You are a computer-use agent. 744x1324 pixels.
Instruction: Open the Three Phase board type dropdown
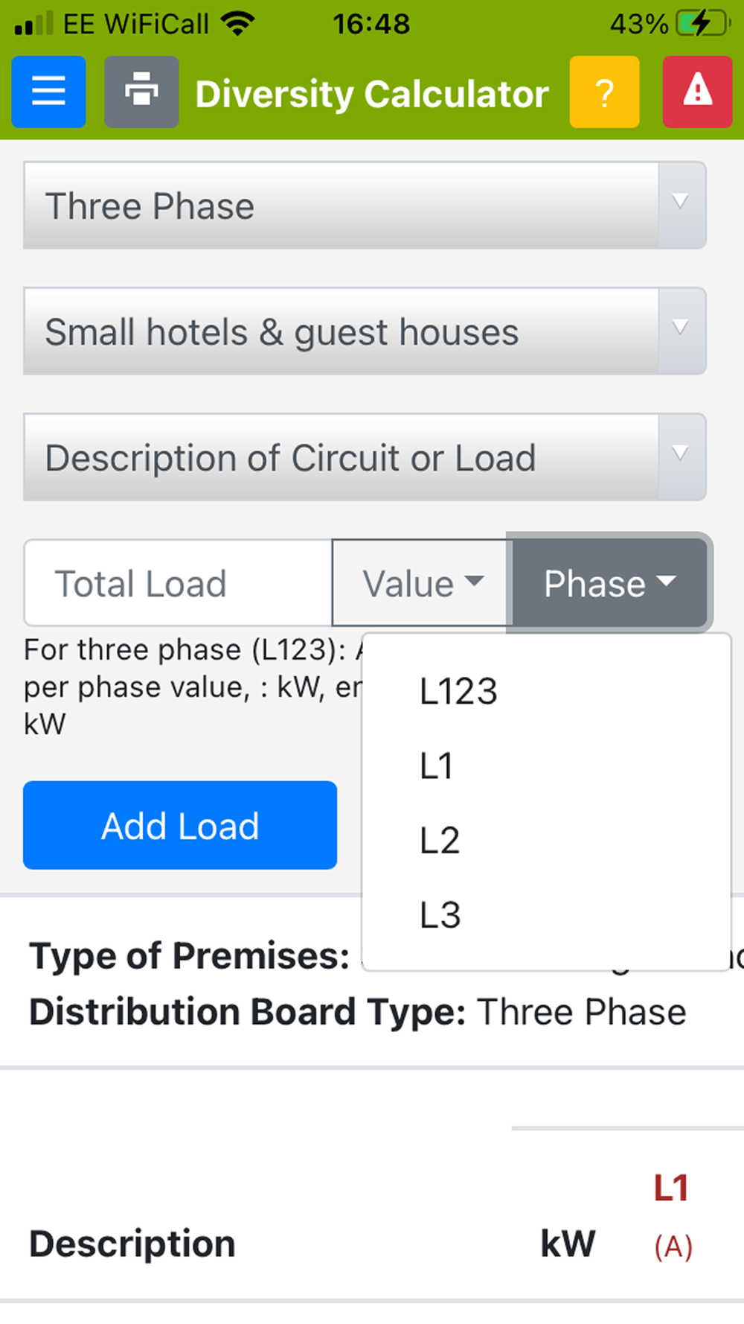coord(365,206)
